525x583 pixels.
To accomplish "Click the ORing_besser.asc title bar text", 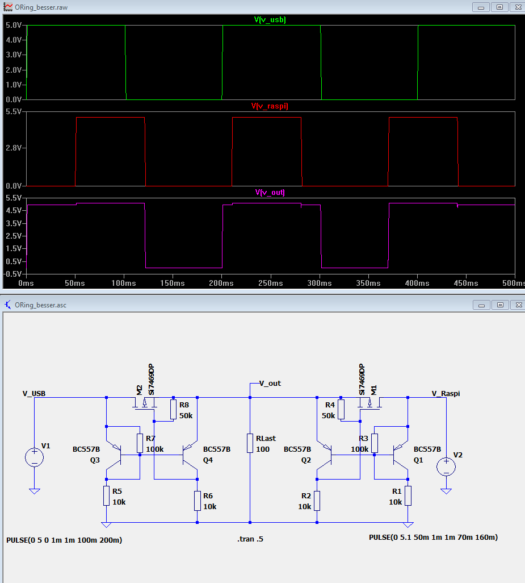I will point(40,305).
